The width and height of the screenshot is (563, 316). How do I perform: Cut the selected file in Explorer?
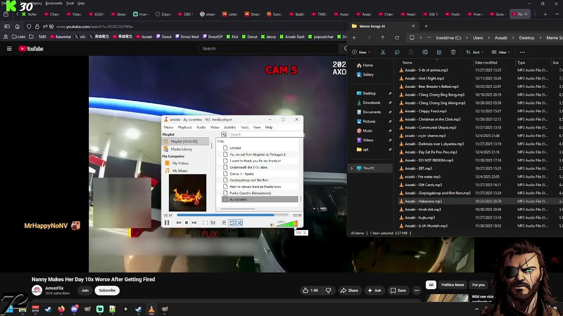[383, 52]
